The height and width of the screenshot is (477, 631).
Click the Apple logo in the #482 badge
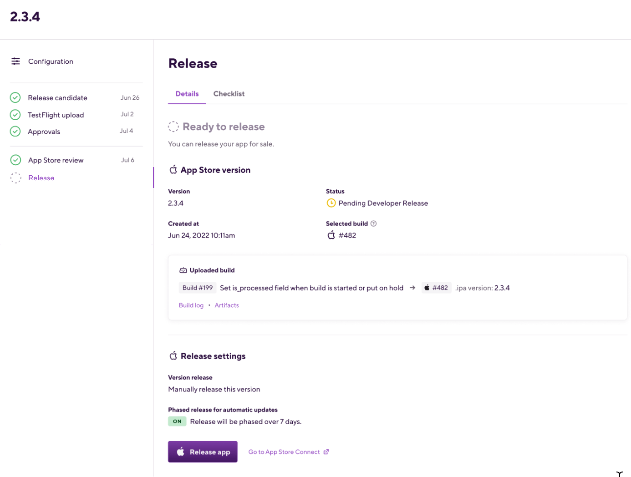tap(427, 288)
